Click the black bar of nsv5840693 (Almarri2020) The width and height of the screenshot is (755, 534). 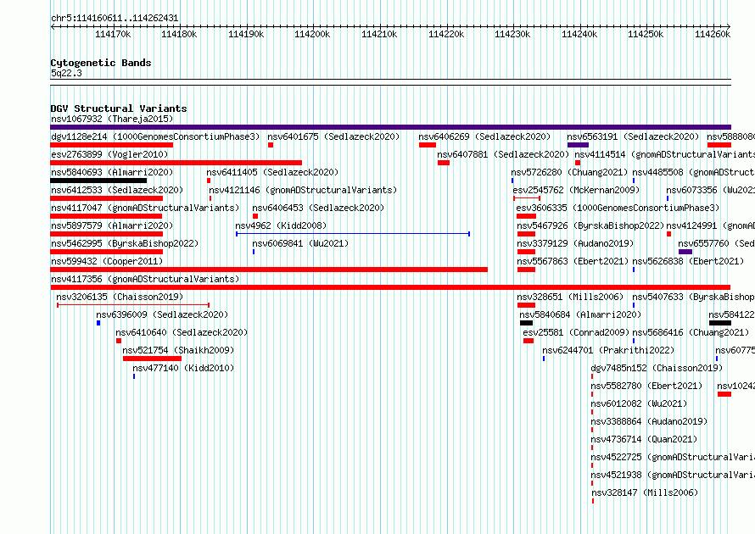[98, 181]
